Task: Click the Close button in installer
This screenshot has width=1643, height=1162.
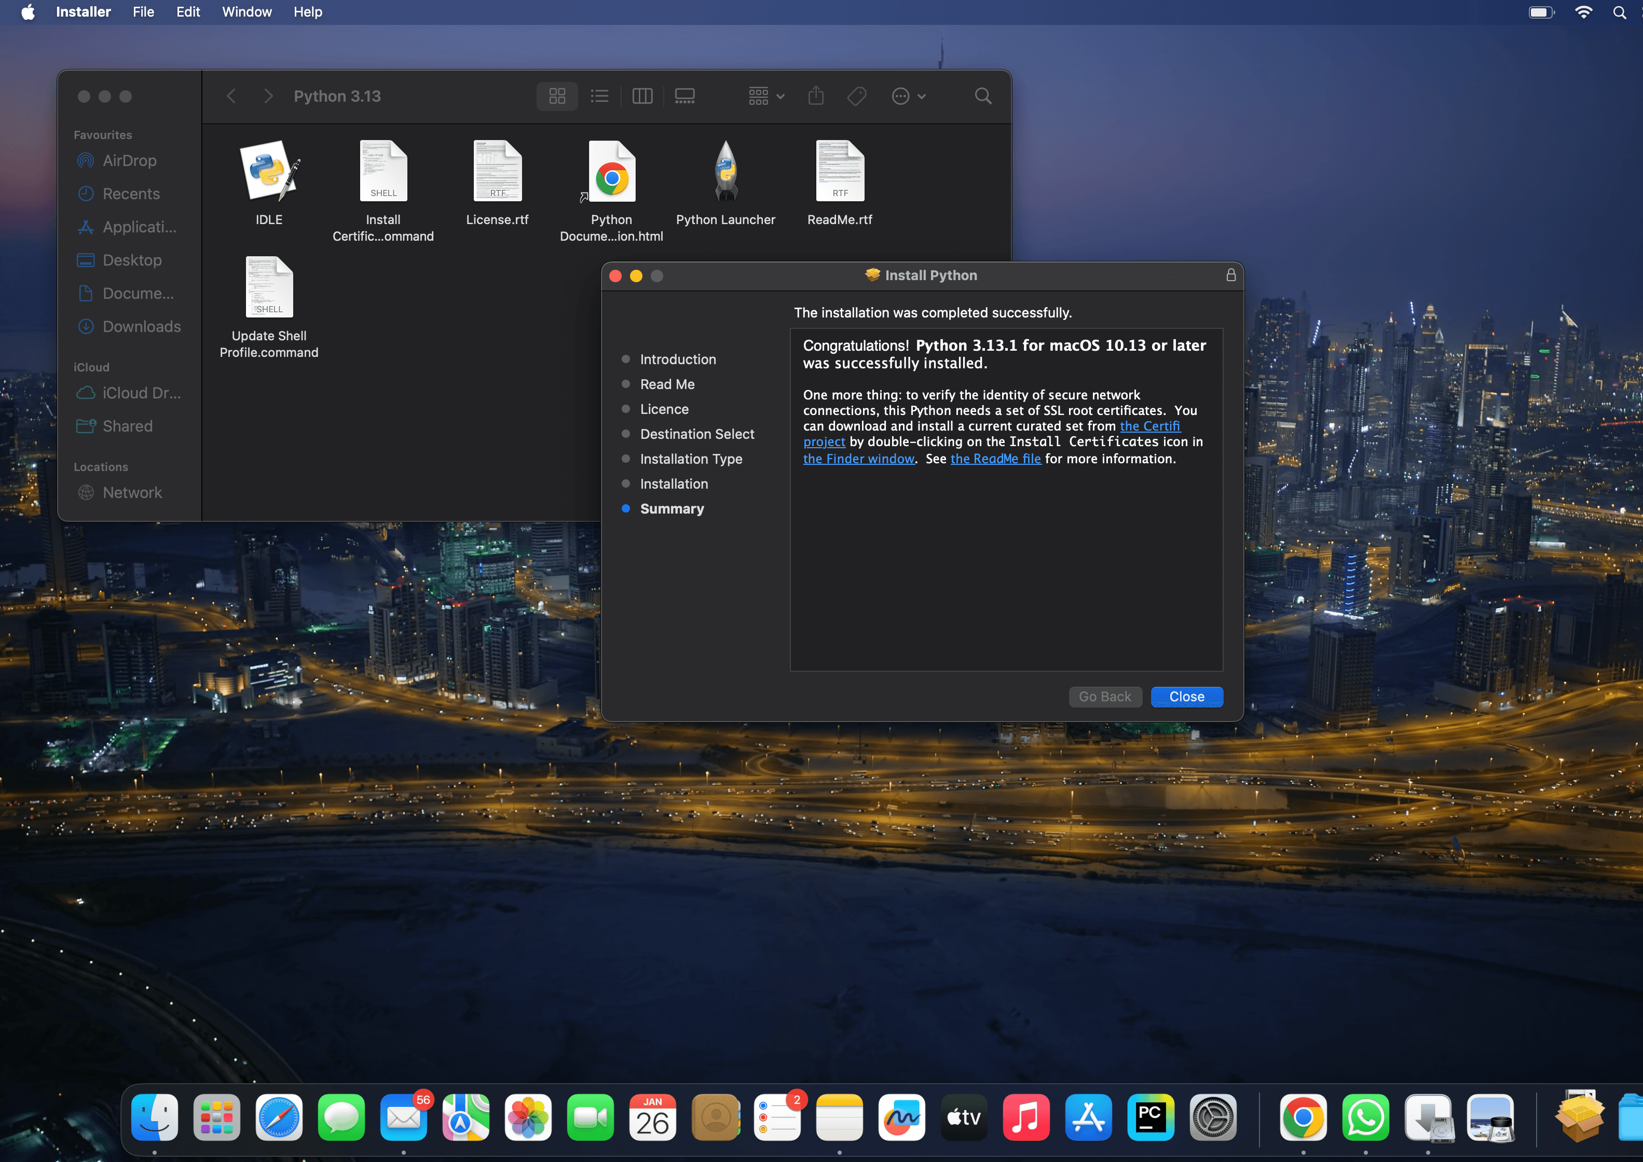Action: tap(1186, 696)
